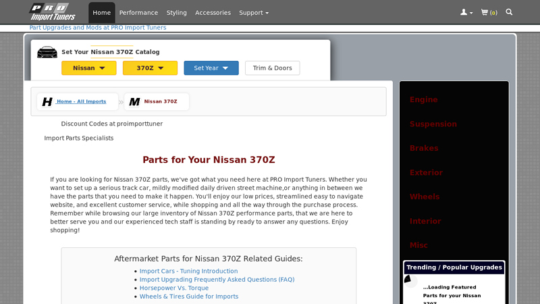
Task: Click the loading spinner in Trending panel
Action: click(x=411, y=281)
